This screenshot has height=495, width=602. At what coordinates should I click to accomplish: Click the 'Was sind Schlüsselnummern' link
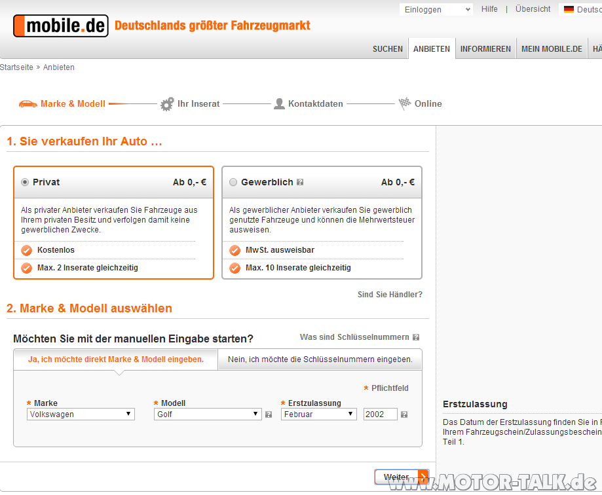coord(354,337)
